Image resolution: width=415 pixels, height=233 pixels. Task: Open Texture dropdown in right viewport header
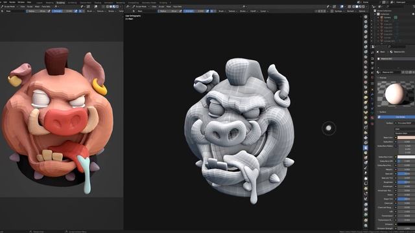point(232,12)
